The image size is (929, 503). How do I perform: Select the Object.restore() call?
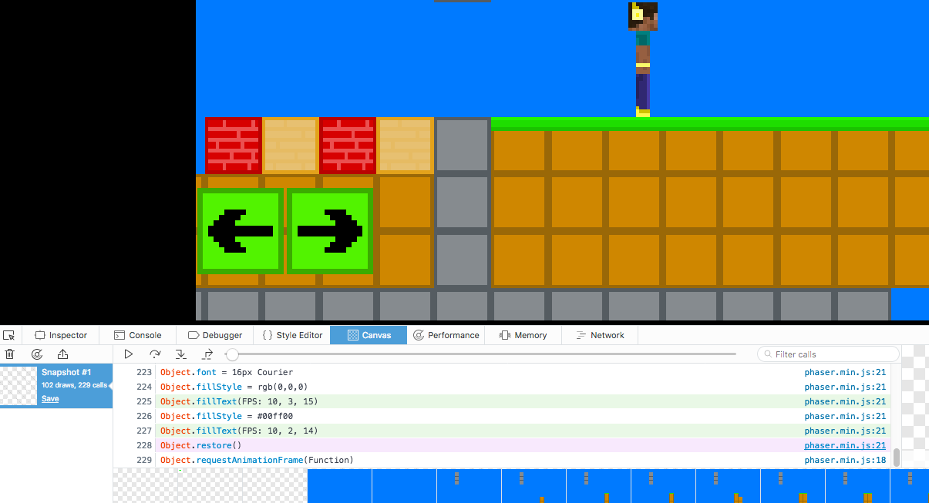[x=523, y=445]
